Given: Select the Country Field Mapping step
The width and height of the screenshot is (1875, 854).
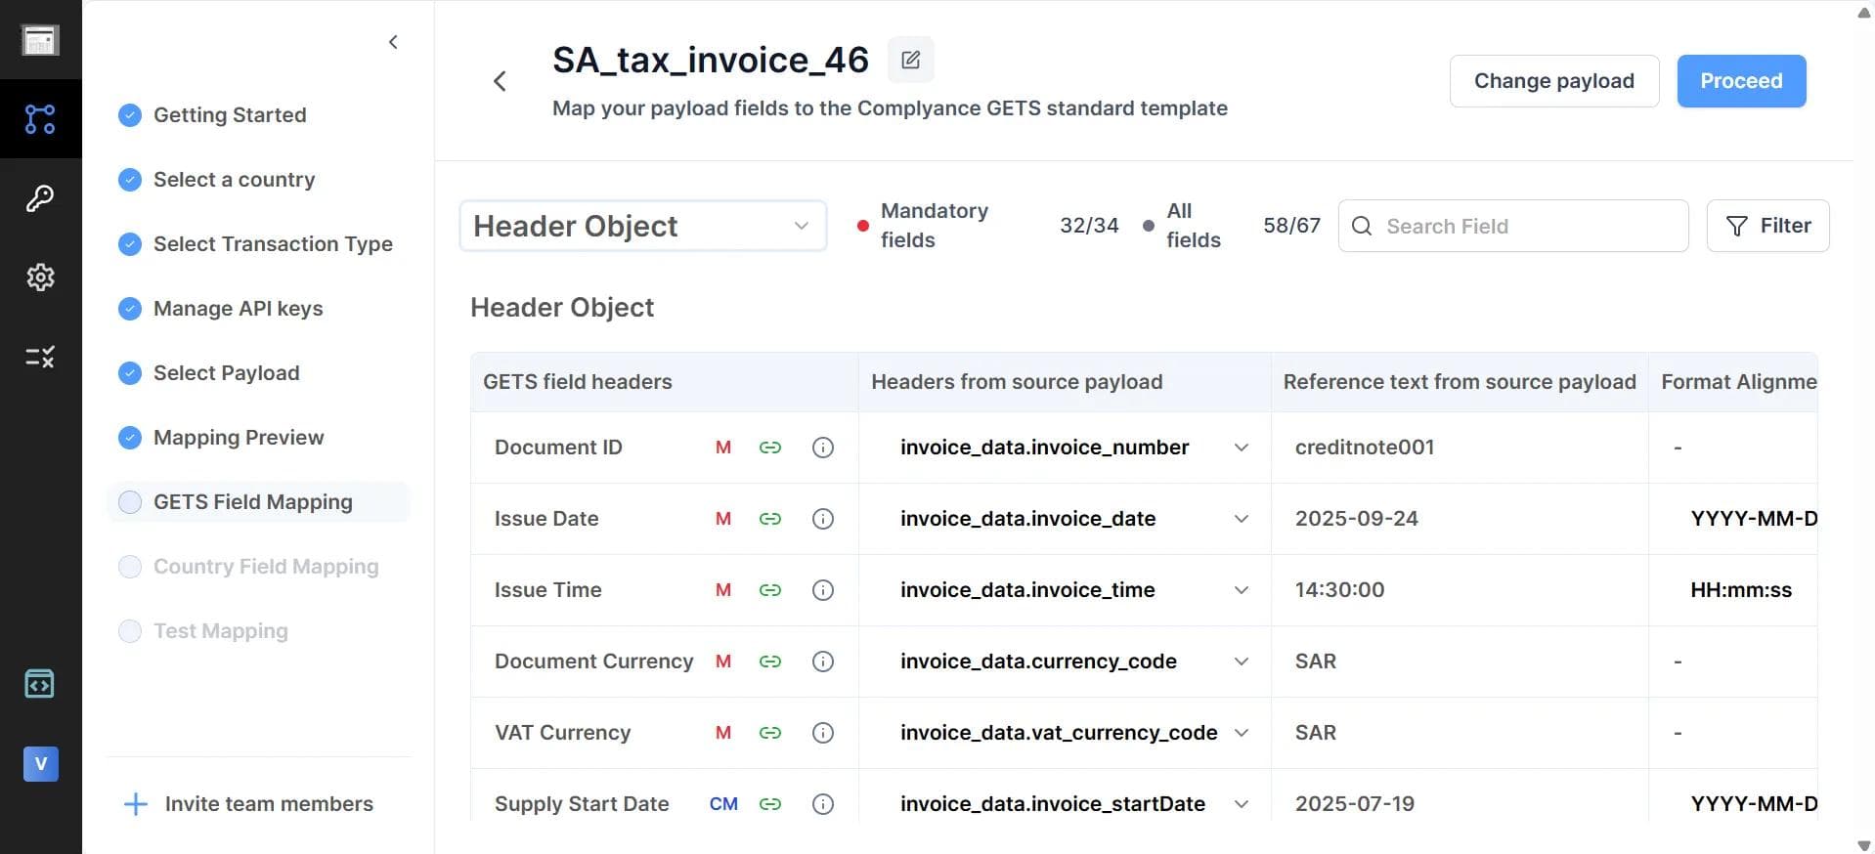Looking at the screenshot, I should point(265,567).
